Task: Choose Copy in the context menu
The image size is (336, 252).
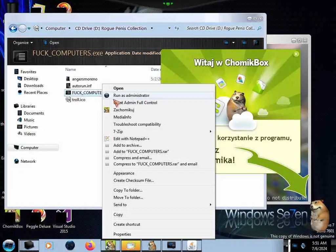Action: pos(158,215)
